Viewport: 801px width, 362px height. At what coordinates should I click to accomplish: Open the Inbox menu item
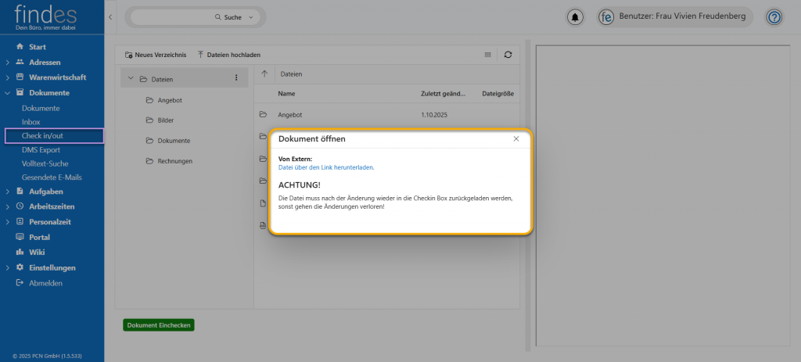31,122
